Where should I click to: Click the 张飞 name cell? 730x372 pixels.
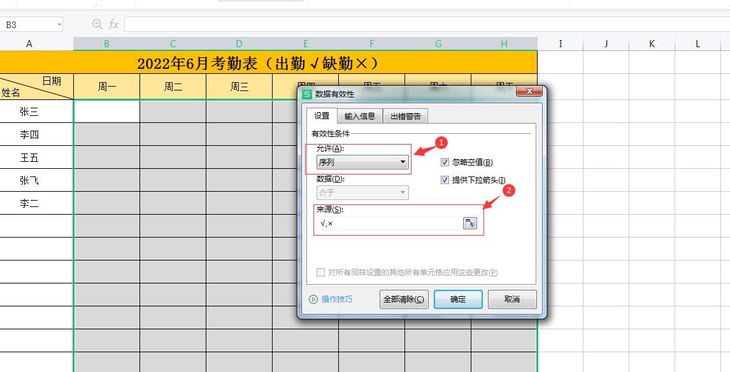tap(36, 180)
